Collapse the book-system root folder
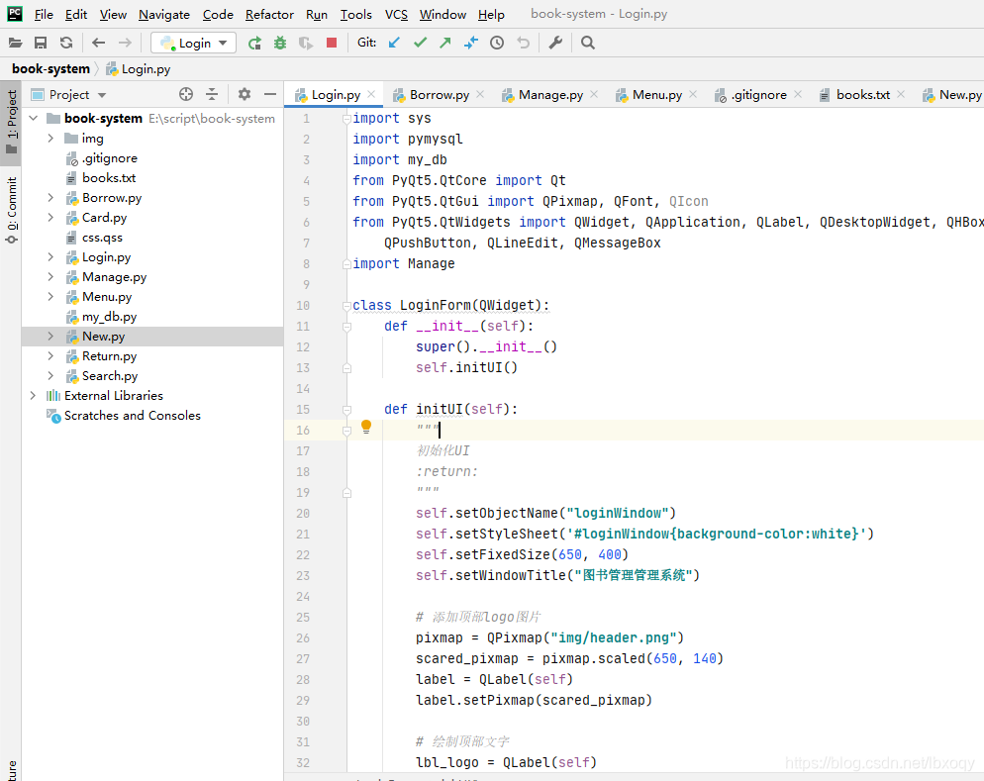Screen dimensions: 984x781 [x=34, y=118]
